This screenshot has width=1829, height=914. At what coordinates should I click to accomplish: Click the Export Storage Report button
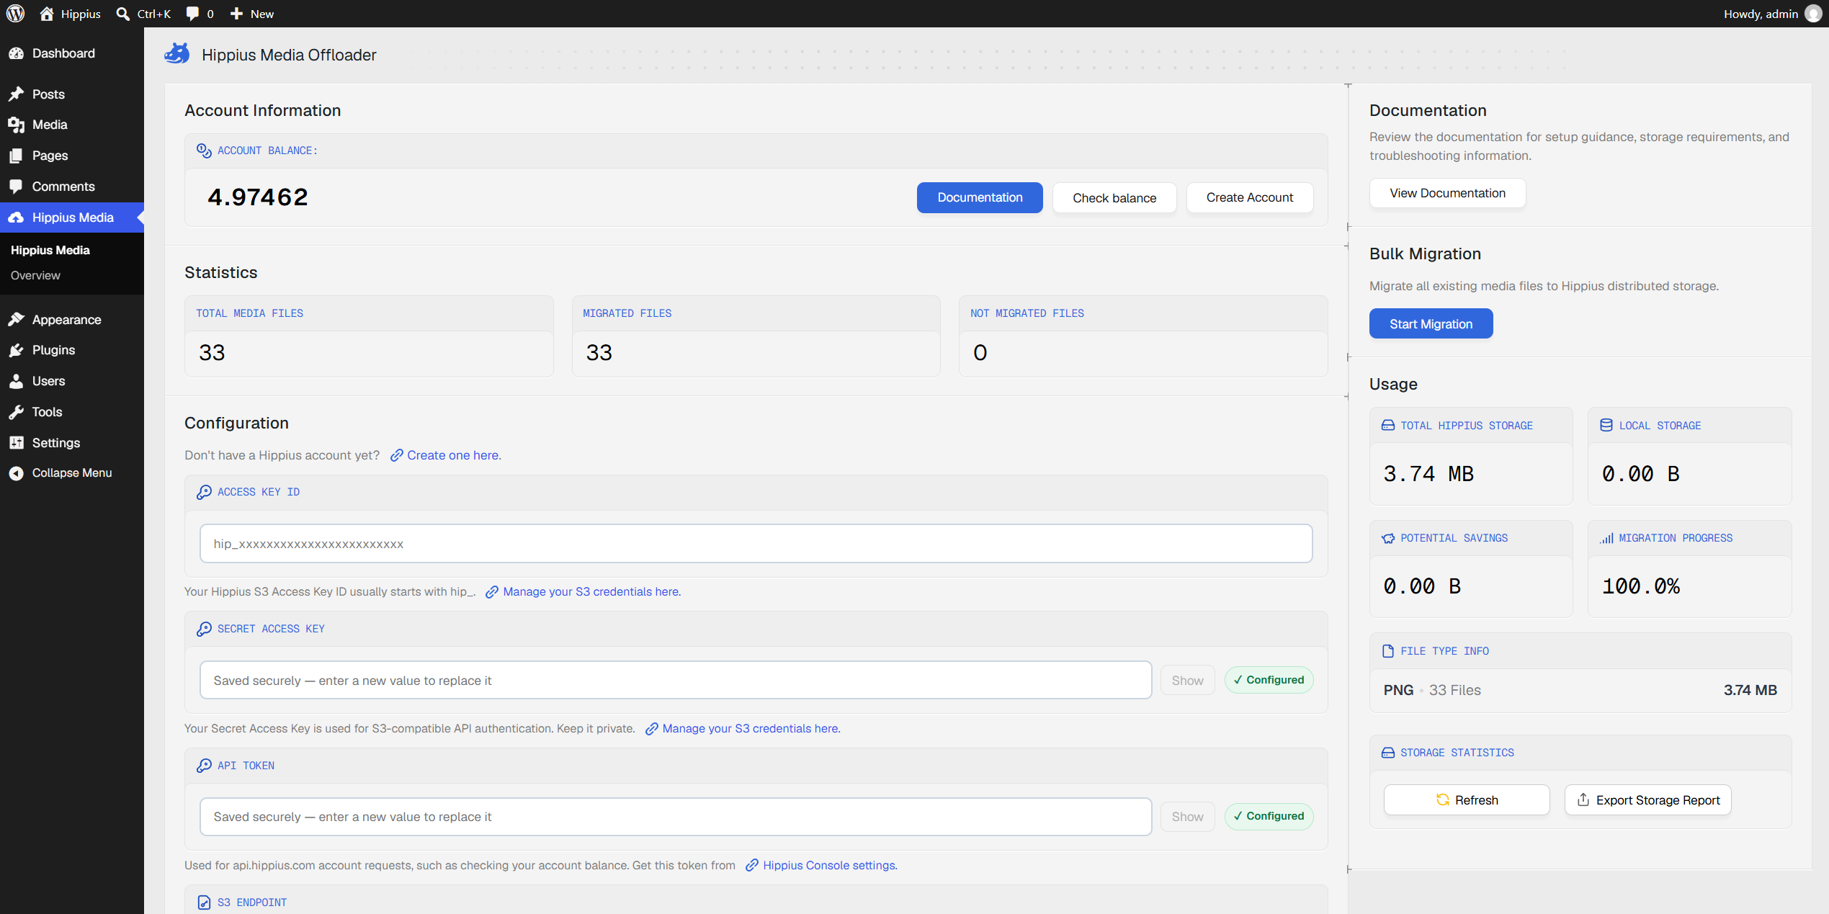pos(1648,799)
